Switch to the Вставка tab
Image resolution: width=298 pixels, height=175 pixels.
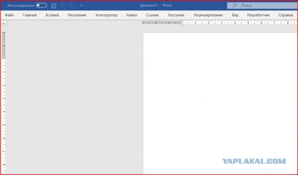coord(52,15)
